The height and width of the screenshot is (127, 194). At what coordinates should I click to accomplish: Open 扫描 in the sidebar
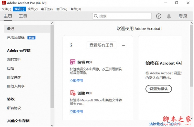11,68
